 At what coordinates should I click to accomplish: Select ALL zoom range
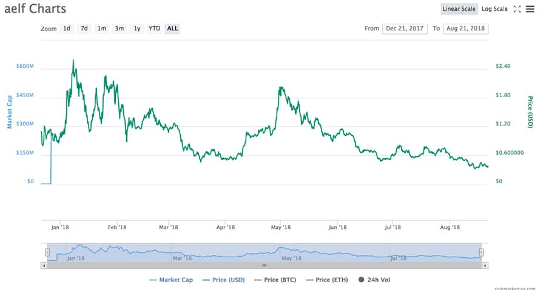pyautogui.click(x=173, y=29)
